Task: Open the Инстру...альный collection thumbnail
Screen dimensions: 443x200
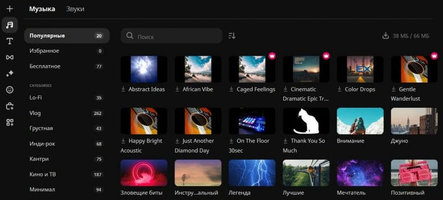Action: 198,173
